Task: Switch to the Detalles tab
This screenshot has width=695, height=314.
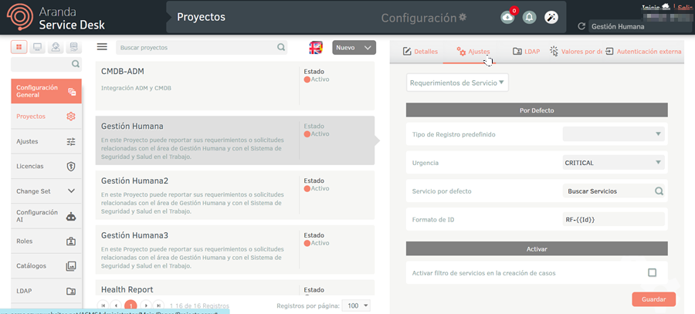Action: tap(420, 52)
